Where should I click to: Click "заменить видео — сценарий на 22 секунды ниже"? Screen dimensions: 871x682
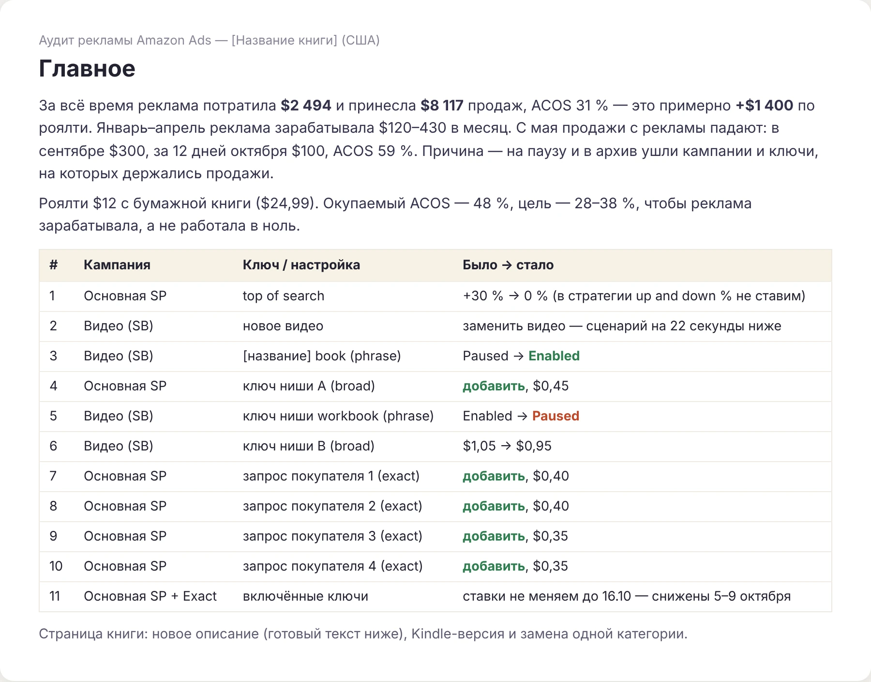click(x=622, y=326)
